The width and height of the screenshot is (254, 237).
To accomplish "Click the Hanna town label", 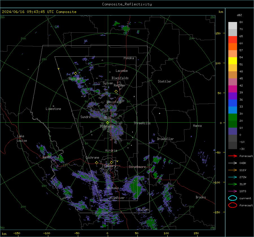I will tap(197, 126).
